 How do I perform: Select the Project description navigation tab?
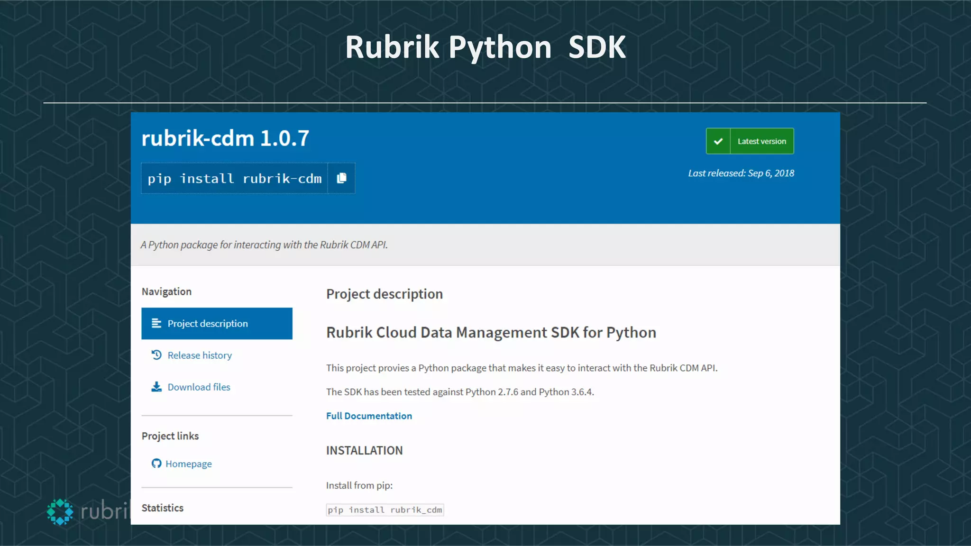click(x=217, y=324)
